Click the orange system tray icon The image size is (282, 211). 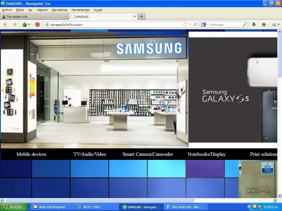254,207
